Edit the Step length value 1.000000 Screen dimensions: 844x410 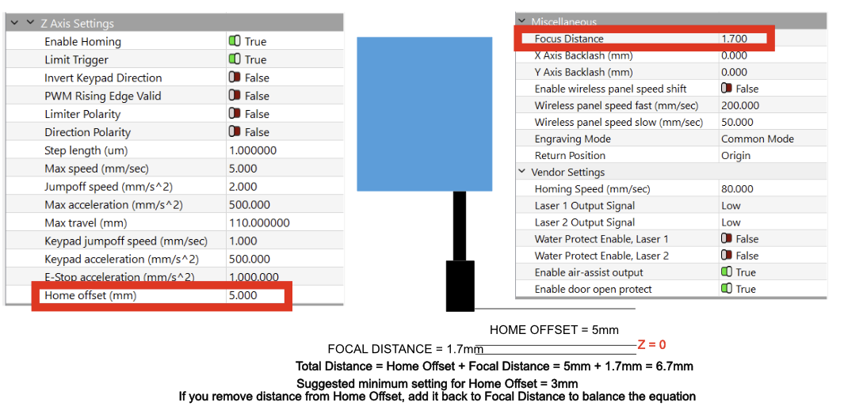click(x=253, y=150)
